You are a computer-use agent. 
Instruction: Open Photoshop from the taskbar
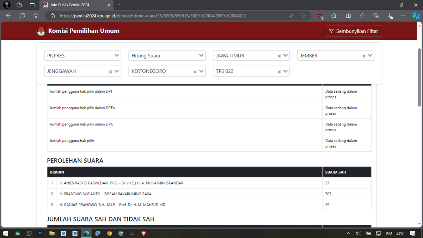[x=41, y=233]
